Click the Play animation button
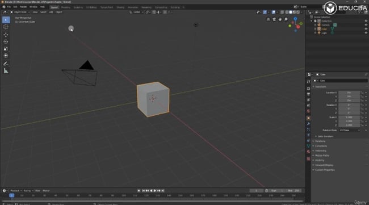Viewport: 369px width, 205px height. point(155,191)
